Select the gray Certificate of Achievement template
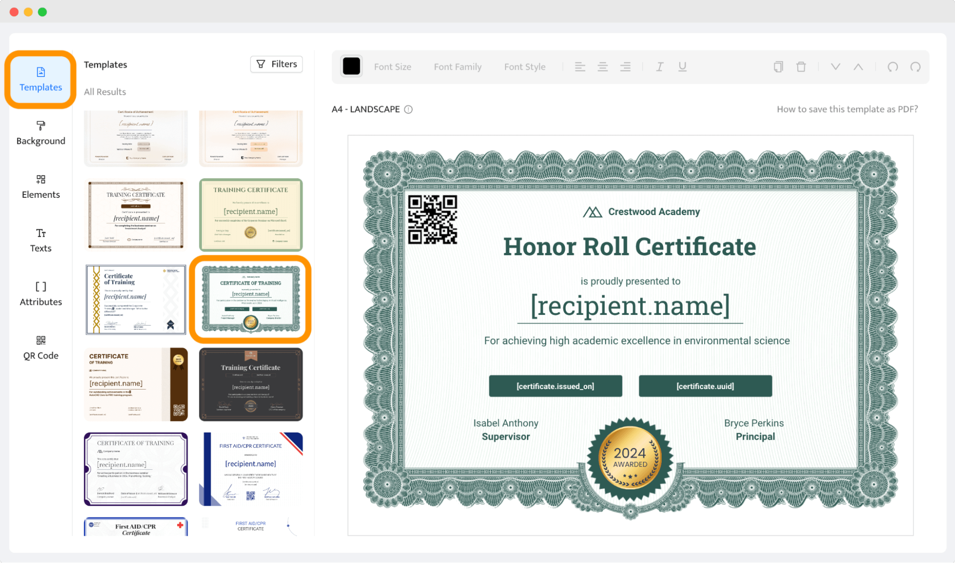This screenshot has width=955, height=563. [136, 138]
